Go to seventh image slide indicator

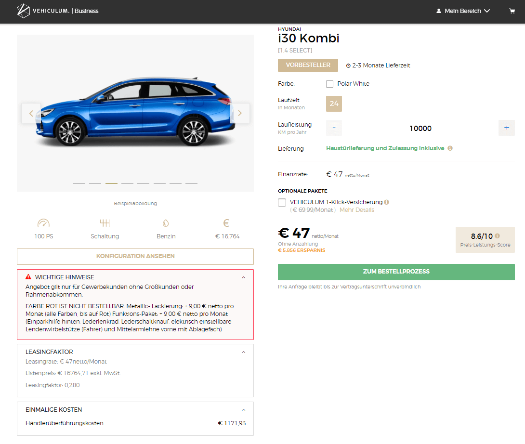click(x=175, y=183)
